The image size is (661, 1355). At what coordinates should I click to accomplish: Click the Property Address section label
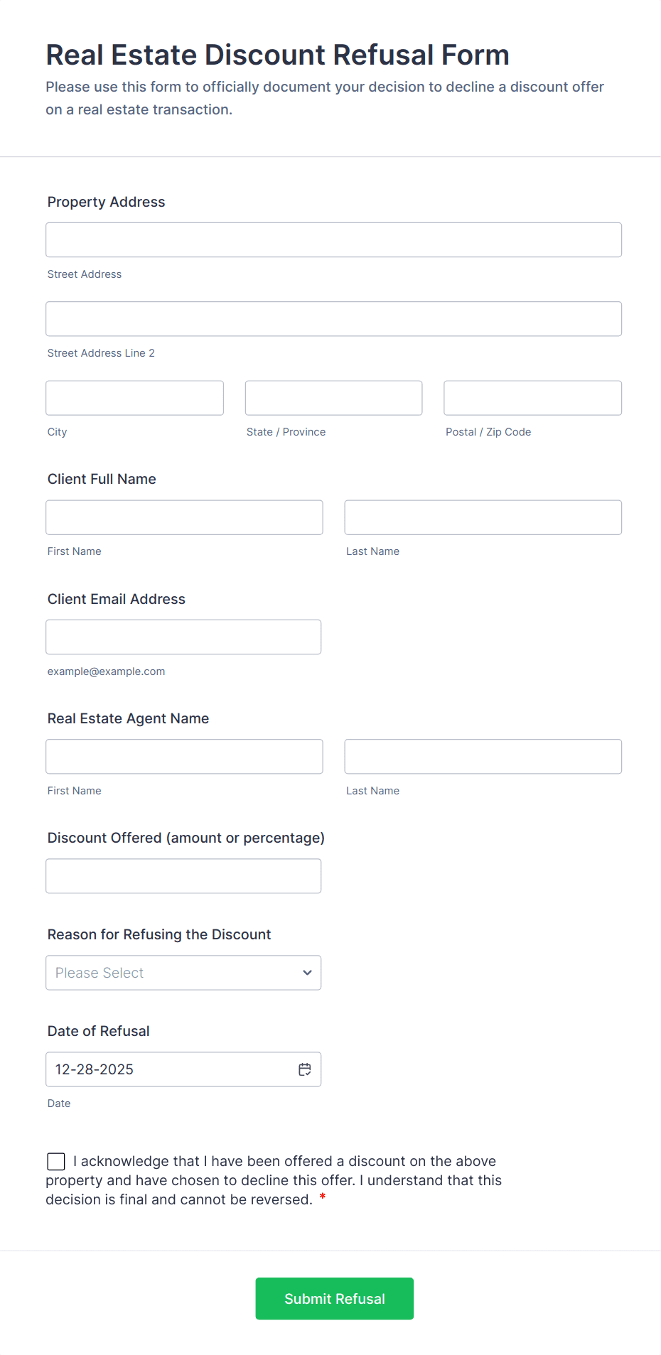click(106, 202)
